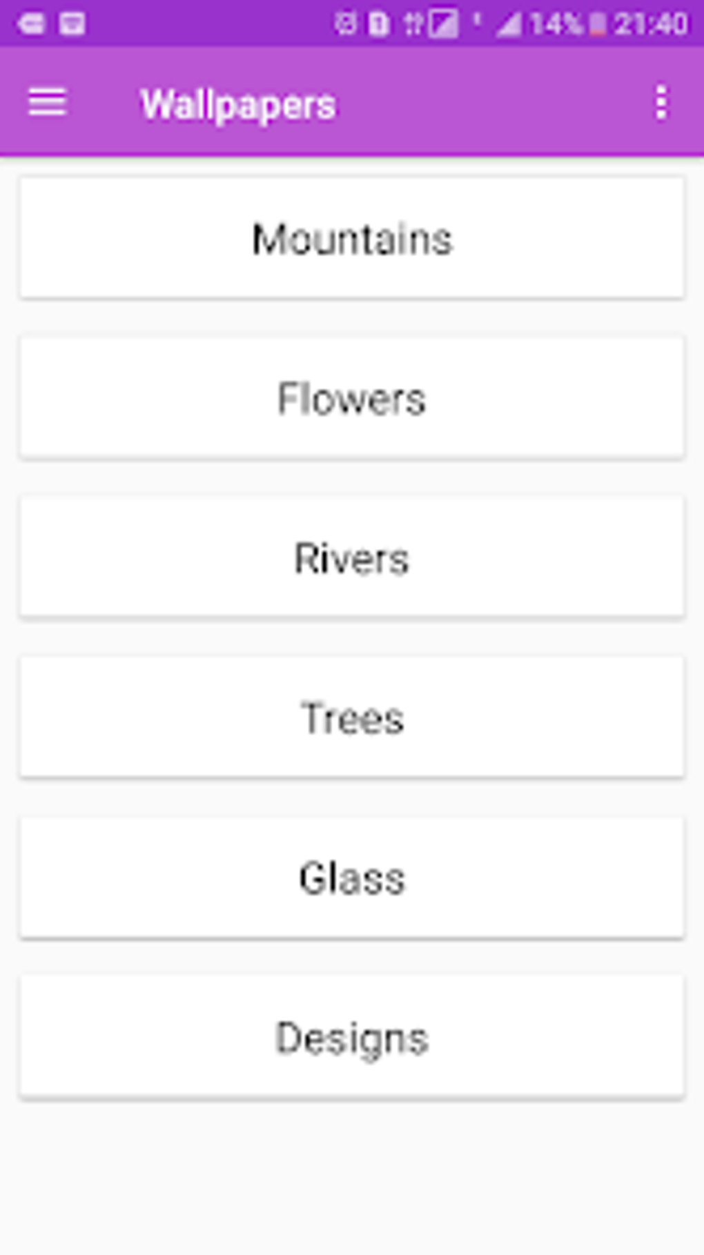
Task: Open the hamburger navigation menu
Action: (47, 103)
